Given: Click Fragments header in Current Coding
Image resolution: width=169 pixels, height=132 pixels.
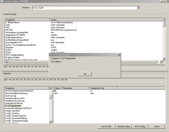Looking at the screenshot, I should coord(27,20).
